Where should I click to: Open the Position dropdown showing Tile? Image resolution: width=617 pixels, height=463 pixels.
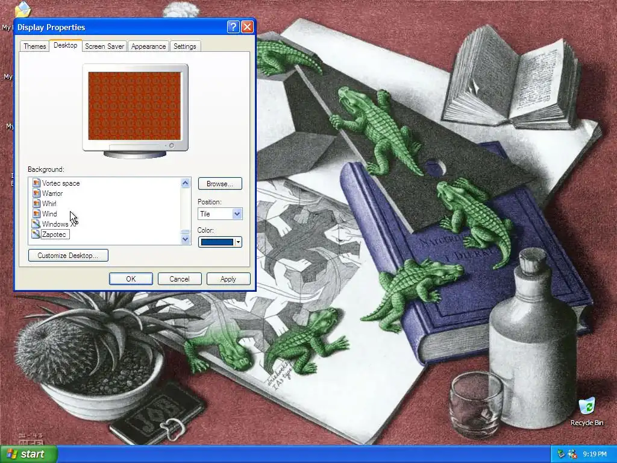tap(219, 214)
